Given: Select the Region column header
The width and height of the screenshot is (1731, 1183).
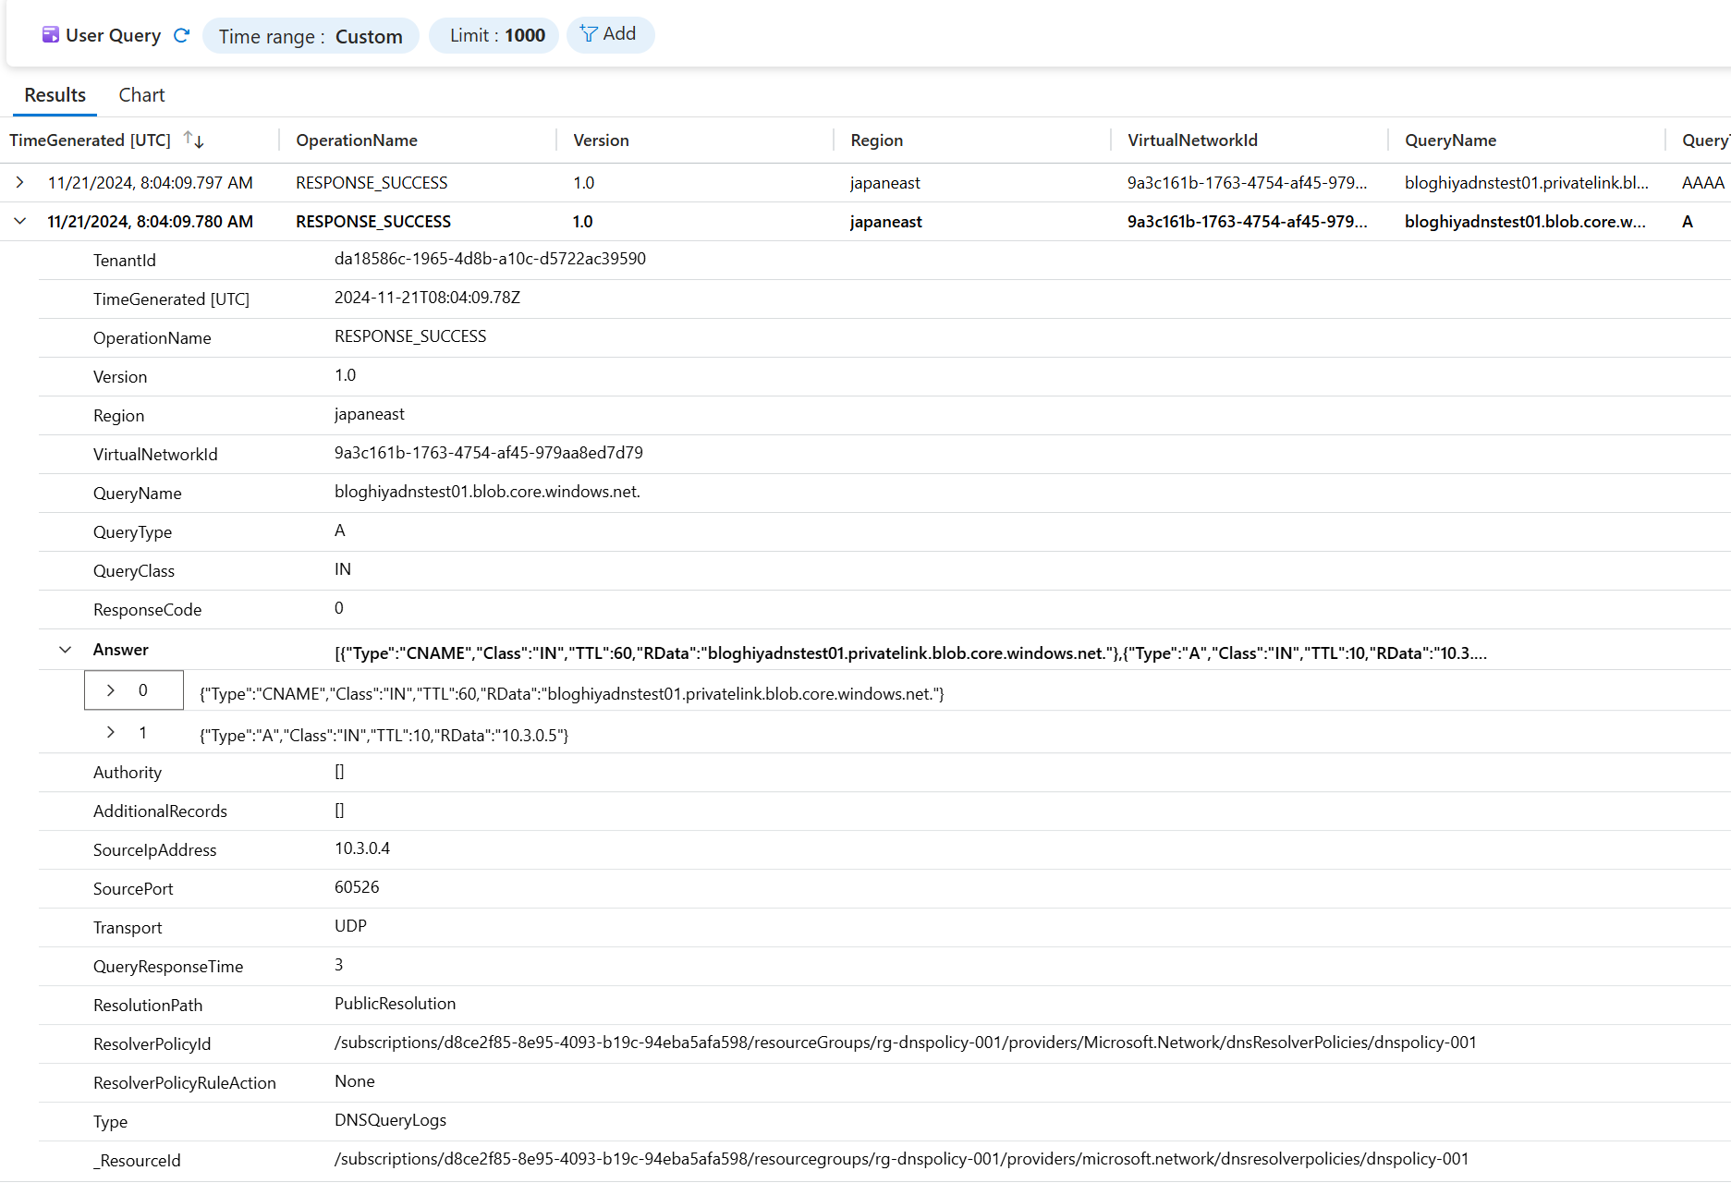Looking at the screenshot, I should (876, 140).
